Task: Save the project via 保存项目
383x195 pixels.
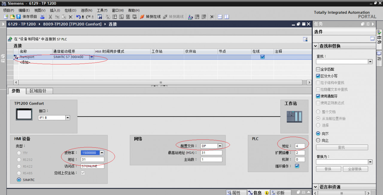Action: pyautogui.click(x=27, y=17)
